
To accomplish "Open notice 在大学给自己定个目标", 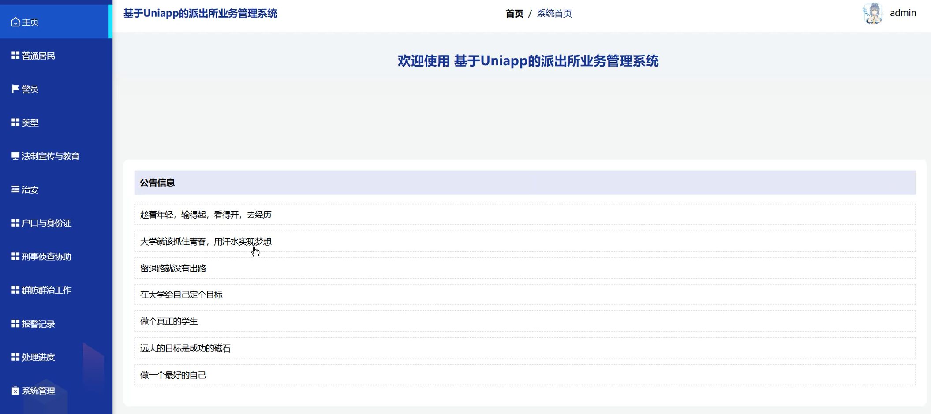I will click(525, 295).
